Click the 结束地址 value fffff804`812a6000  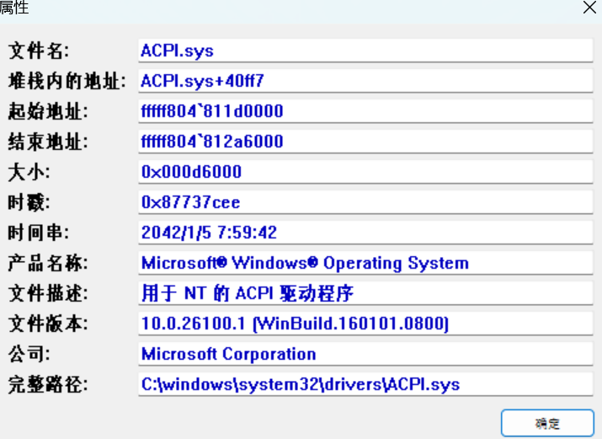365,142
